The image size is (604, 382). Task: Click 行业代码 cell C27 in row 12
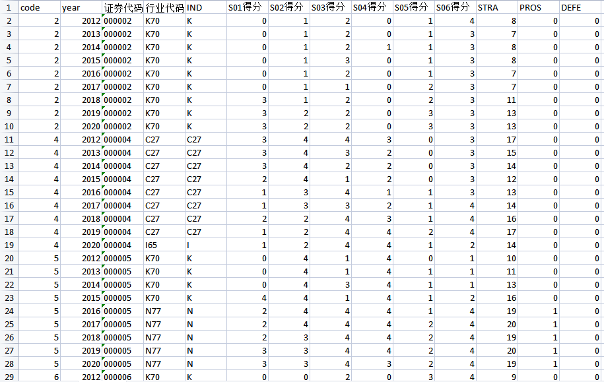pyautogui.click(x=164, y=152)
